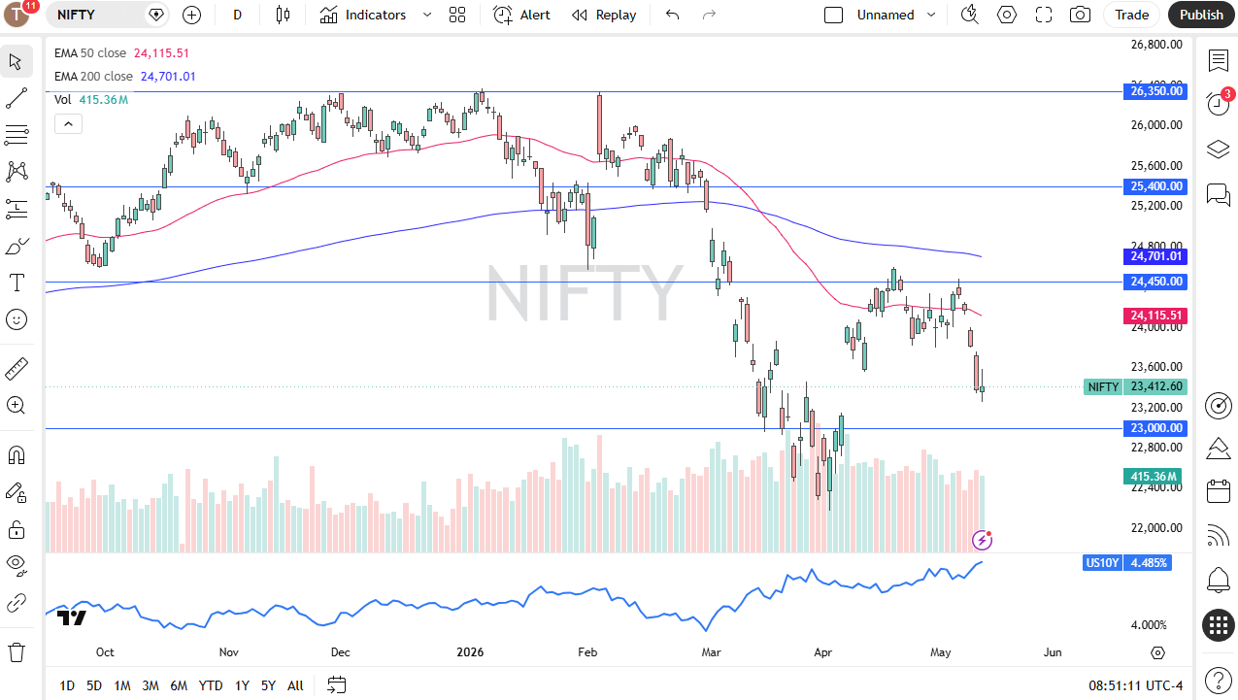Open the emoji and icons tool
Viewport: 1238px width, 700px height.
(x=17, y=319)
